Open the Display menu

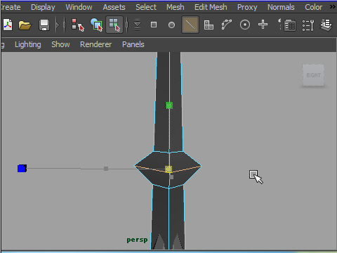click(x=43, y=7)
